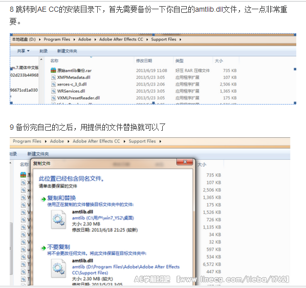Click the amtlib.dll gear icon from the 桌面 source
306x288 pixels.
pos(58,219)
